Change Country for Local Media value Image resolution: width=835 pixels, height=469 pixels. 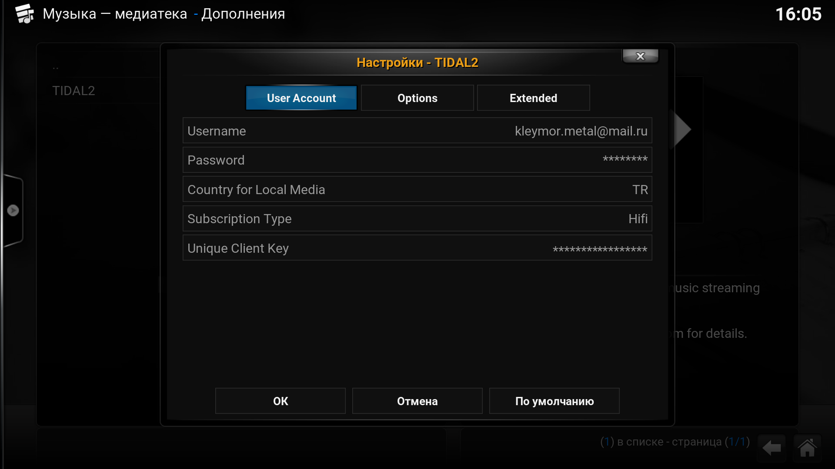[x=417, y=189]
